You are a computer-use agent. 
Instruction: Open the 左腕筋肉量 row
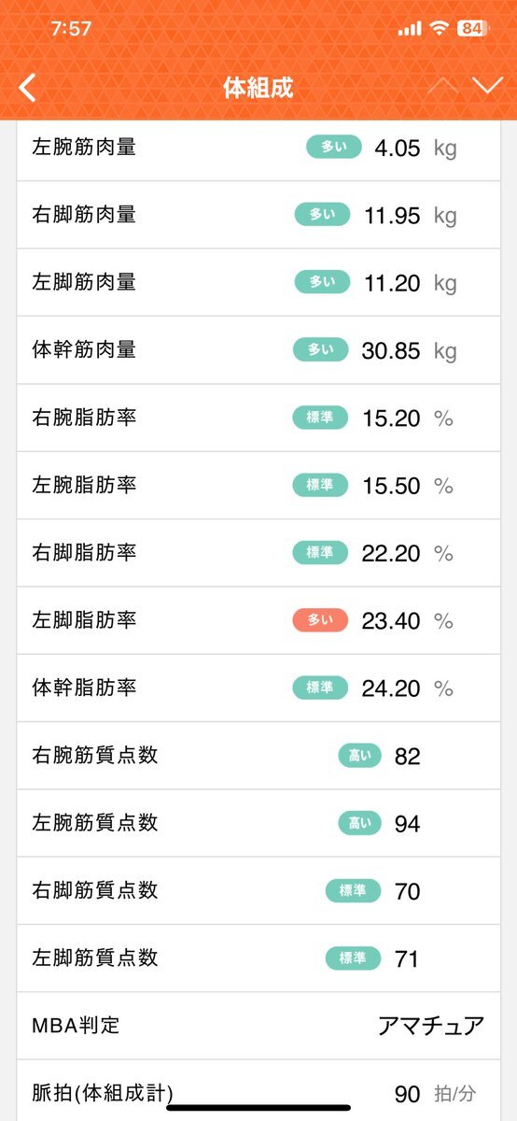click(258, 148)
